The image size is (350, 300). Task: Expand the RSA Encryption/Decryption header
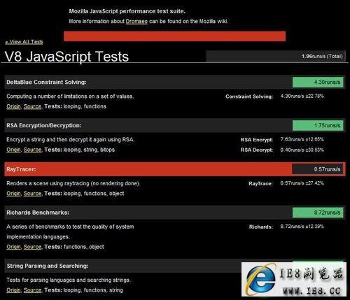click(x=174, y=125)
